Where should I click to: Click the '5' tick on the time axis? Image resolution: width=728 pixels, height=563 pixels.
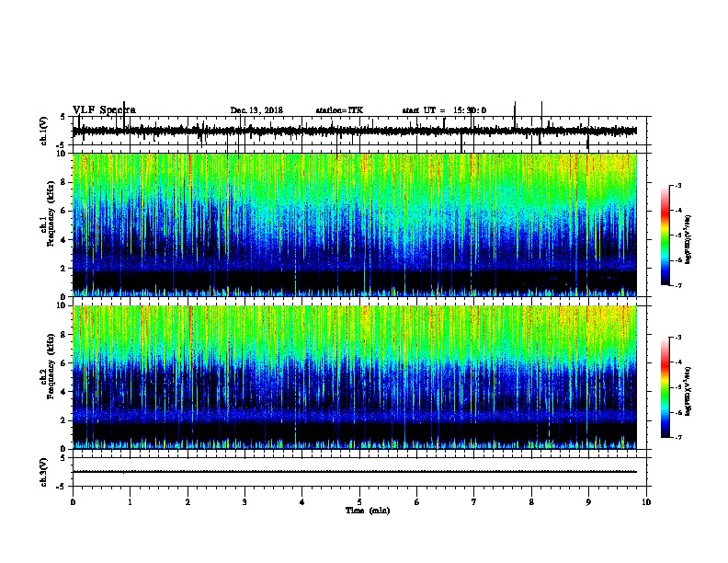[359, 502]
